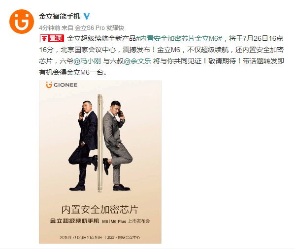The width and height of the screenshot is (295, 249).
Task: Visit the @余文乐 mention
Action: (x=137, y=61)
